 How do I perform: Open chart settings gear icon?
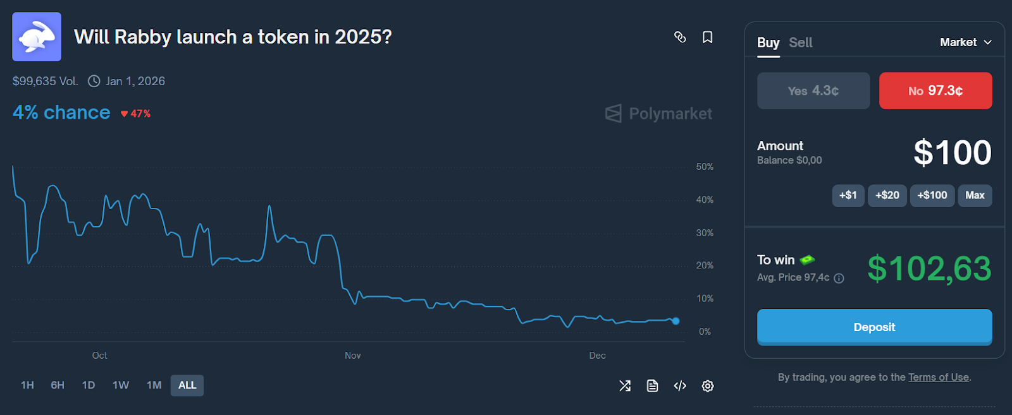point(708,385)
